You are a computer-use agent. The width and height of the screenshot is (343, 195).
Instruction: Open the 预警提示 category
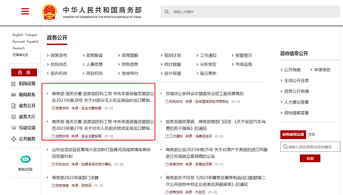pos(244,55)
